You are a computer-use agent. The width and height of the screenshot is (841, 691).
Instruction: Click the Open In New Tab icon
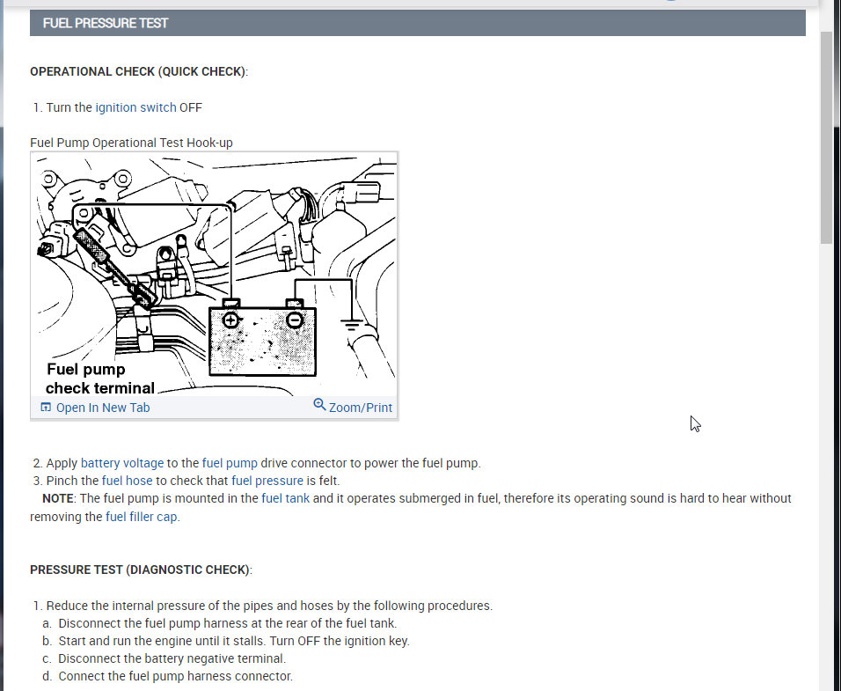coord(46,408)
